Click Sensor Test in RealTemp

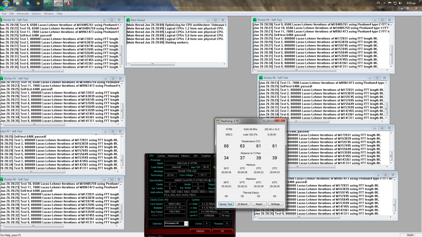point(226,204)
